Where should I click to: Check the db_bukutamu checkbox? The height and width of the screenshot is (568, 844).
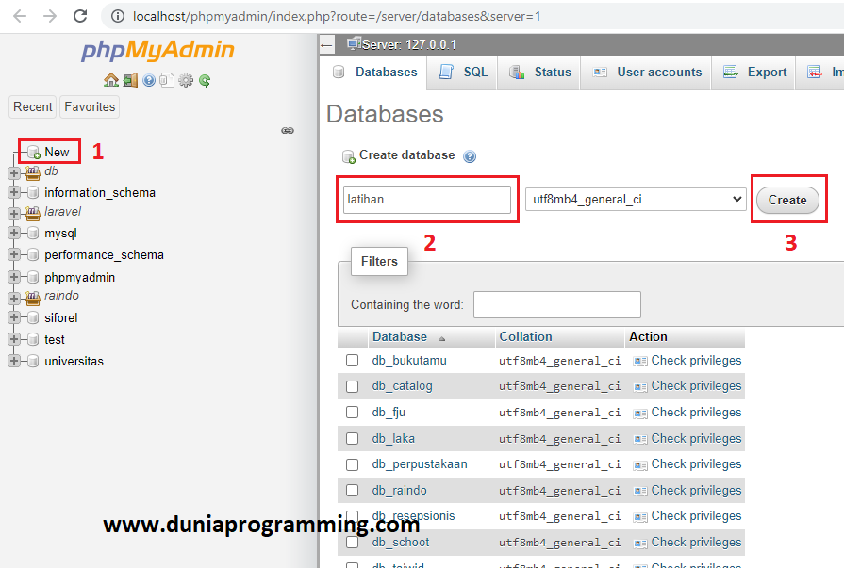click(352, 360)
